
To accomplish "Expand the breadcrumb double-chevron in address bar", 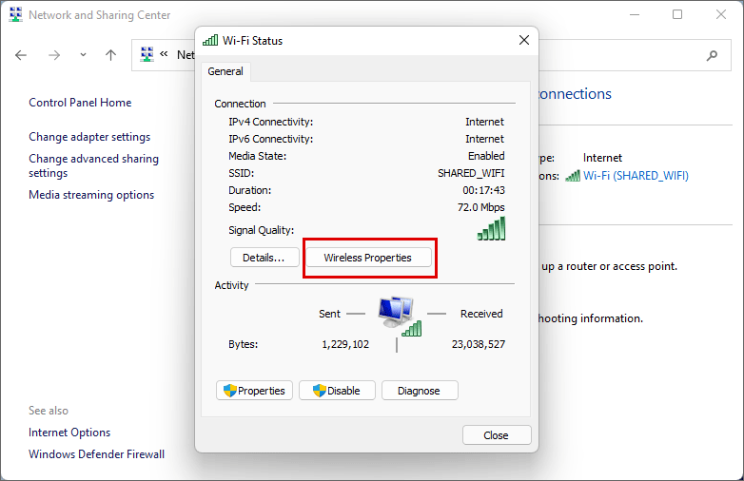I will point(165,54).
